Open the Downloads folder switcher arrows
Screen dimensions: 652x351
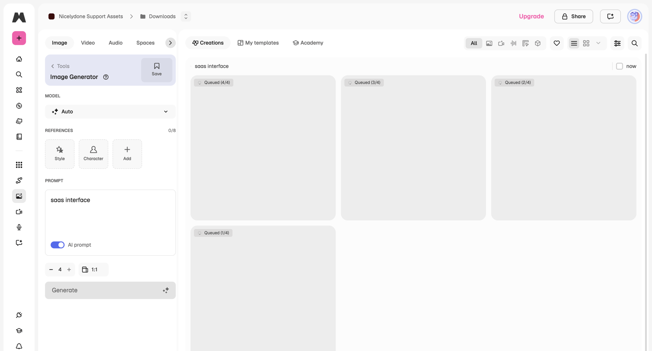[x=186, y=16]
